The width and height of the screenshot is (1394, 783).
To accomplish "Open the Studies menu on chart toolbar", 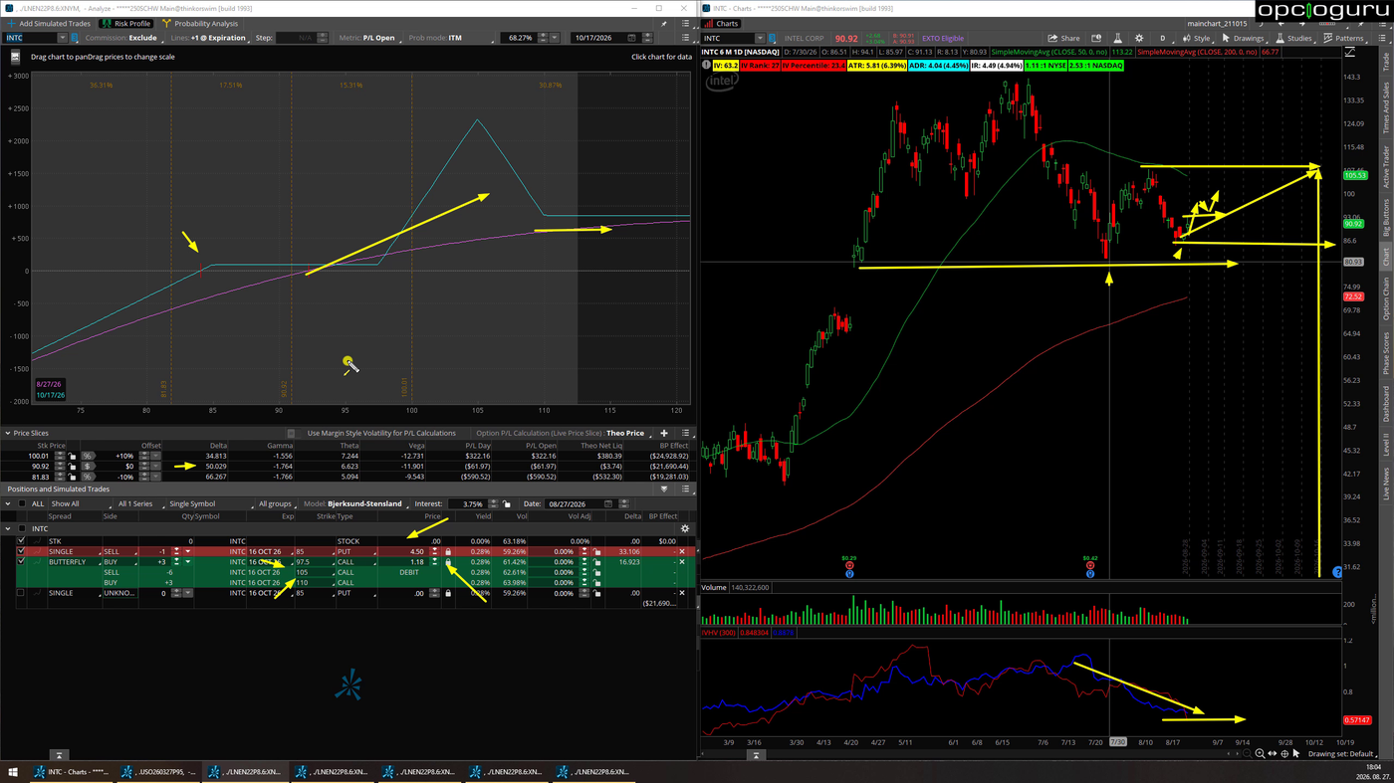I will (x=1294, y=38).
